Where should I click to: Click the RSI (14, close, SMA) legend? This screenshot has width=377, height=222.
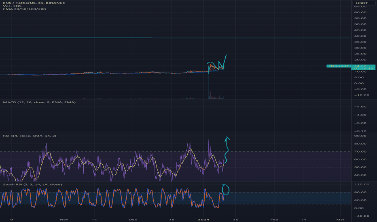tap(30, 136)
